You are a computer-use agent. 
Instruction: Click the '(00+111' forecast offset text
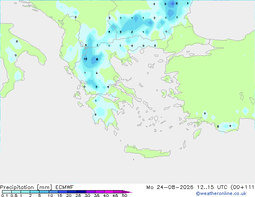243,187
